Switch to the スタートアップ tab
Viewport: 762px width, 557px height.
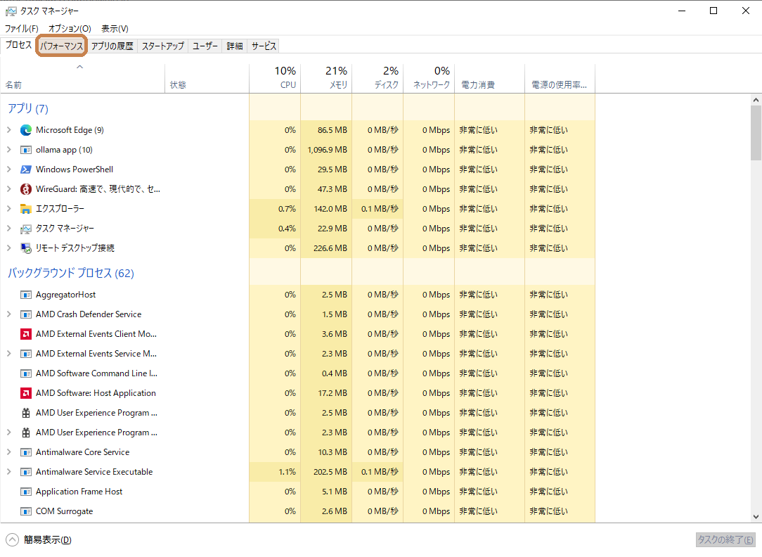pyautogui.click(x=163, y=46)
